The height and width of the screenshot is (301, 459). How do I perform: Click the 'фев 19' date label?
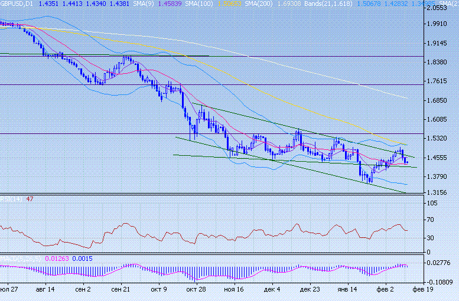click(421, 290)
